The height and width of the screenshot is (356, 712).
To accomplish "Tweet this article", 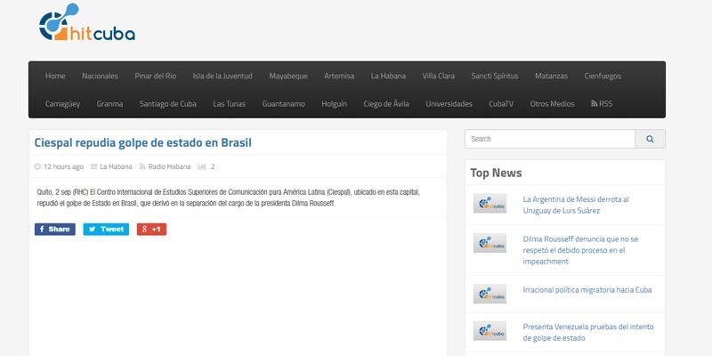I will 106,229.
